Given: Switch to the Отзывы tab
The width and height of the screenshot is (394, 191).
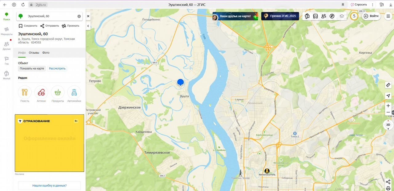Looking at the screenshot, I should [34, 53].
